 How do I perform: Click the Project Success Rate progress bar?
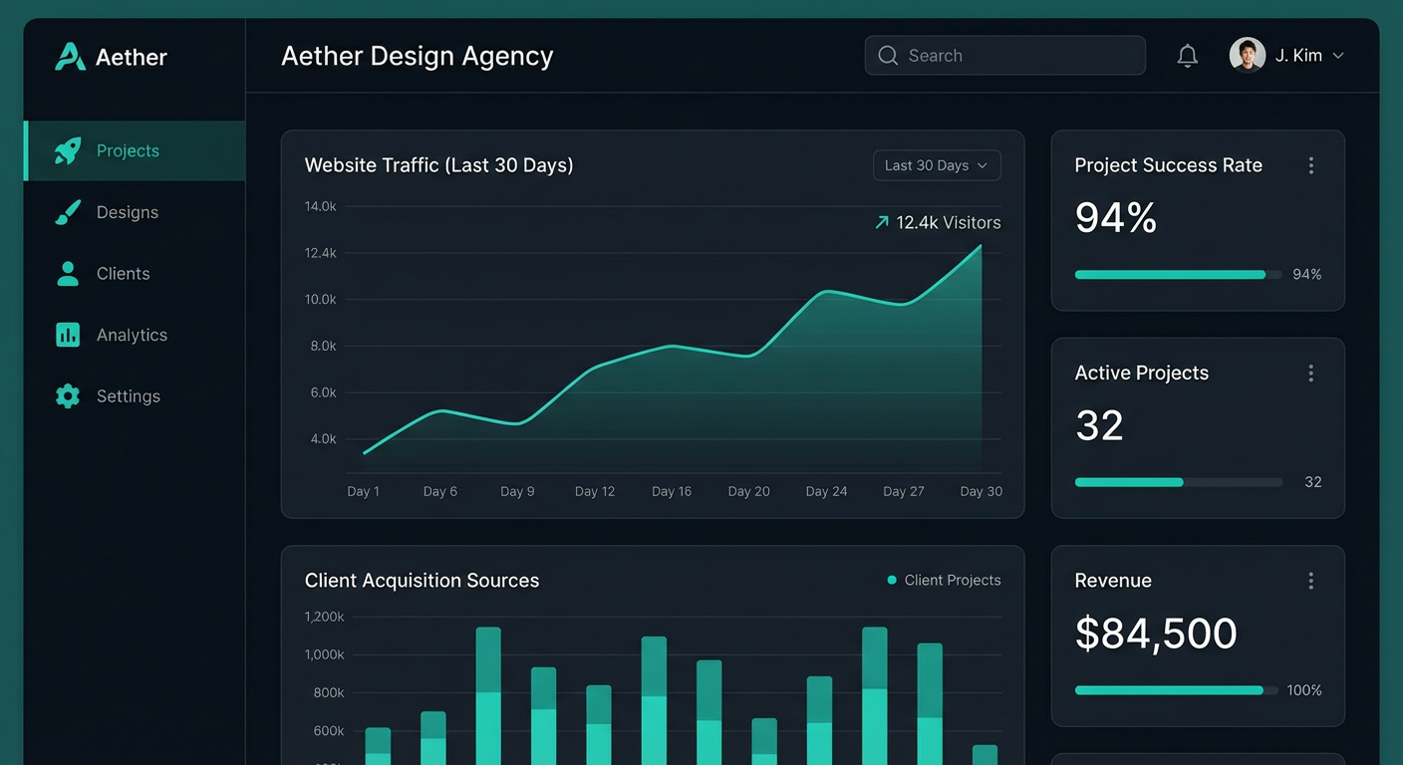click(x=1178, y=275)
